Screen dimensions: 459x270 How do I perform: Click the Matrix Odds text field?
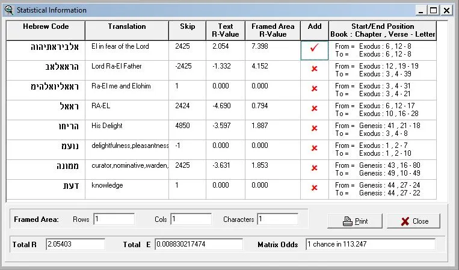[x=369, y=245]
